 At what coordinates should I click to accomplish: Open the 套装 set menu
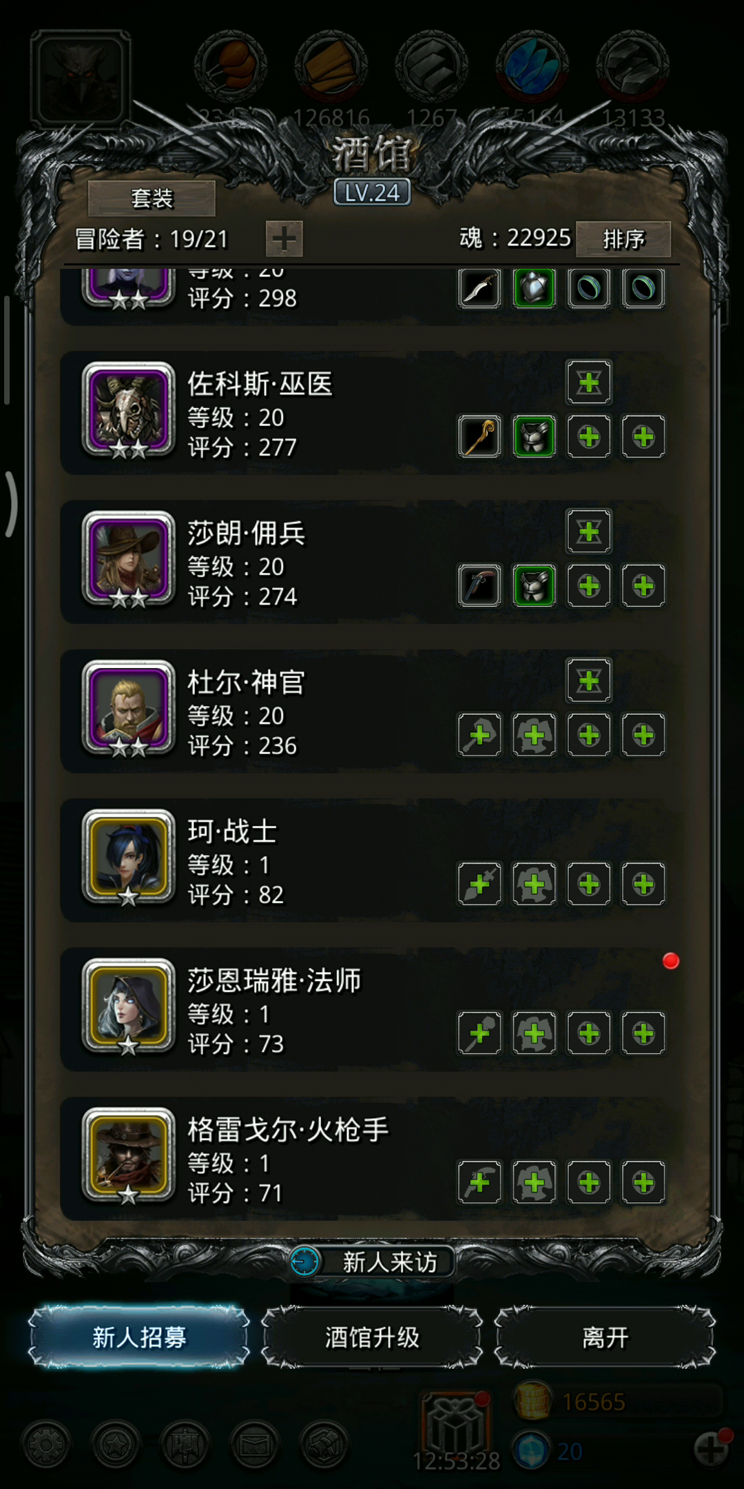pyautogui.click(x=152, y=199)
